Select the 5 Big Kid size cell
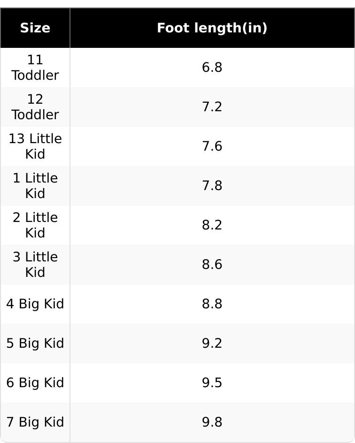Viewport: 355px width, 443px height. tap(35, 344)
